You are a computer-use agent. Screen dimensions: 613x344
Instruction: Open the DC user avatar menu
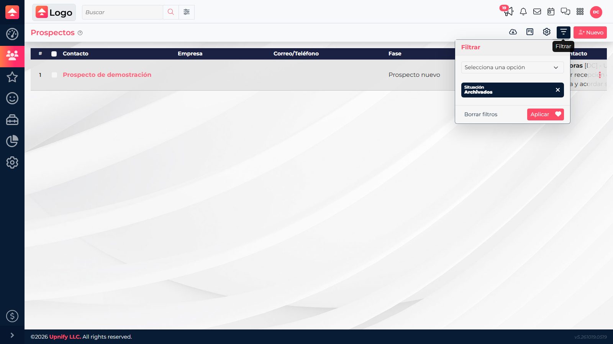596,12
